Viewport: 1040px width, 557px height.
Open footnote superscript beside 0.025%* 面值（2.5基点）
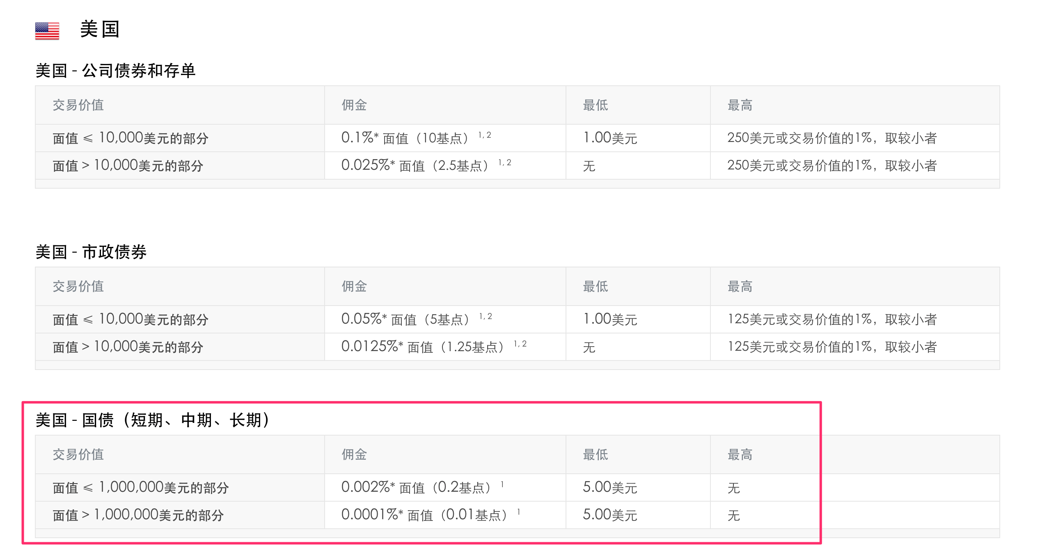tap(505, 163)
